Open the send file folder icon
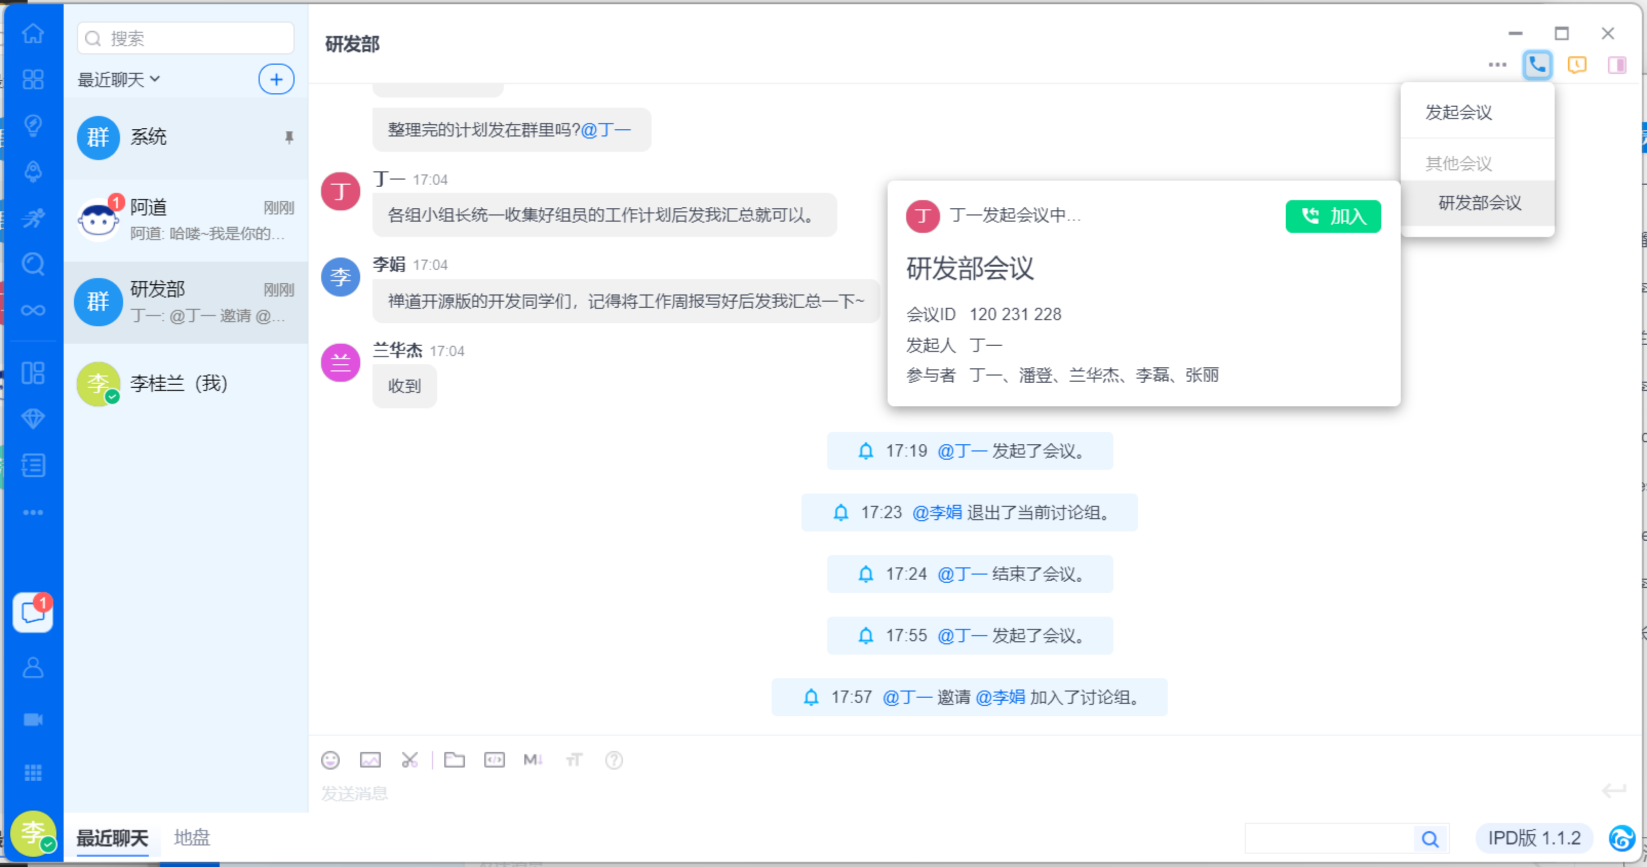 (x=455, y=760)
